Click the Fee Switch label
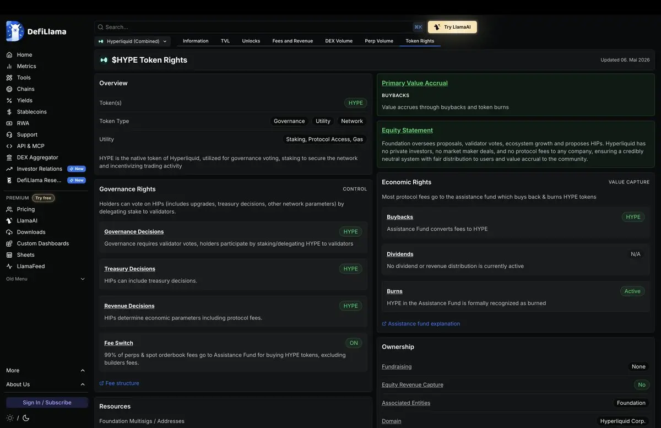This screenshot has width=661, height=428. (x=118, y=343)
